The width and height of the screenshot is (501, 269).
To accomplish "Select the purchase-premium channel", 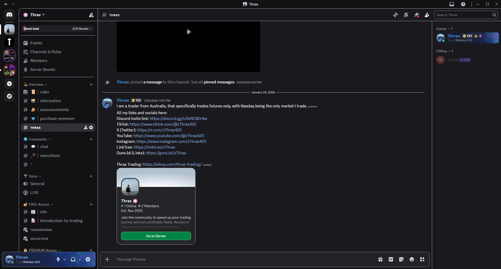I will coord(58,119).
